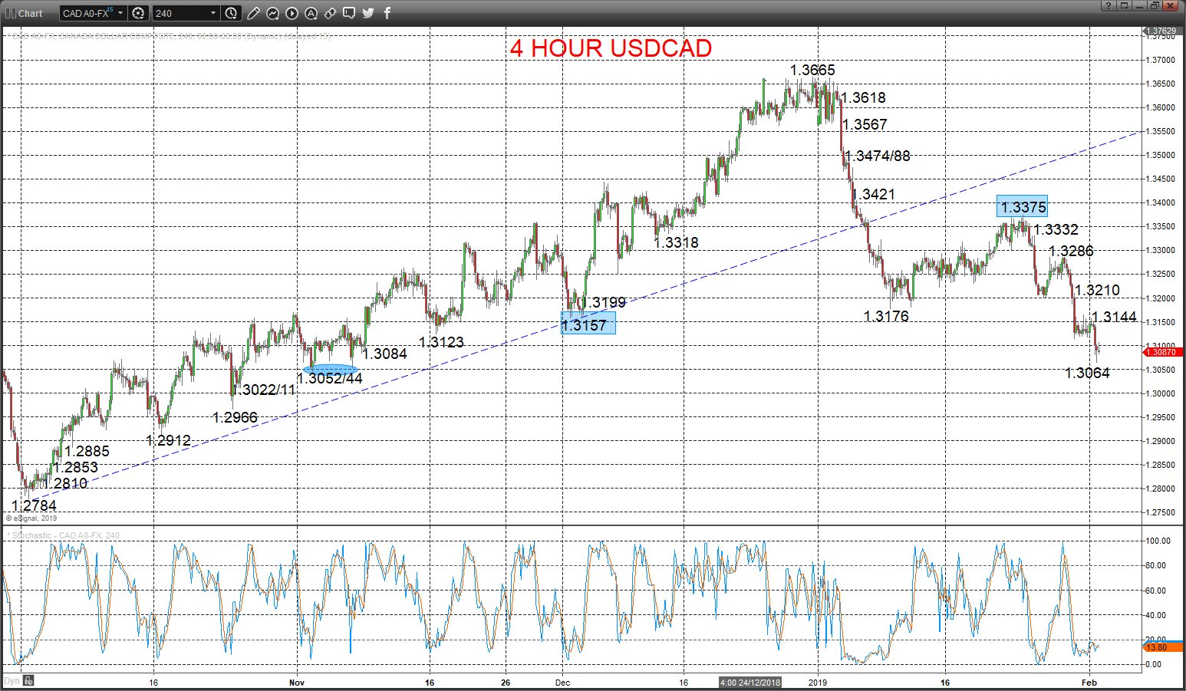Select the 1.3144 annotation
Viewport: 1186px width, 691px height.
click(x=1114, y=317)
